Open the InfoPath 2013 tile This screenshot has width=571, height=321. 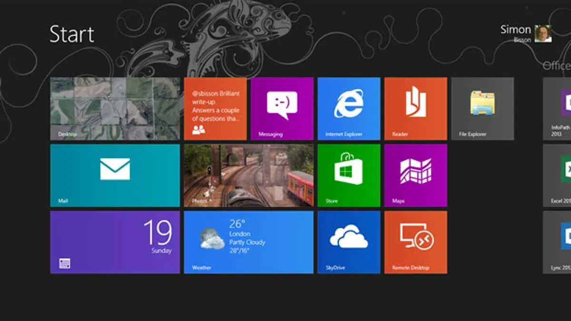click(557, 109)
